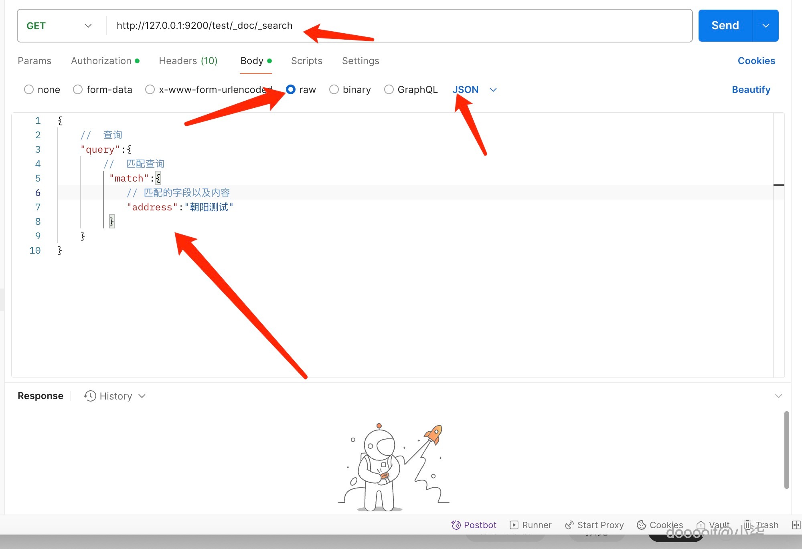The image size is (802, 549).
Task: Open the Trash bin icon
Action: 748,525
